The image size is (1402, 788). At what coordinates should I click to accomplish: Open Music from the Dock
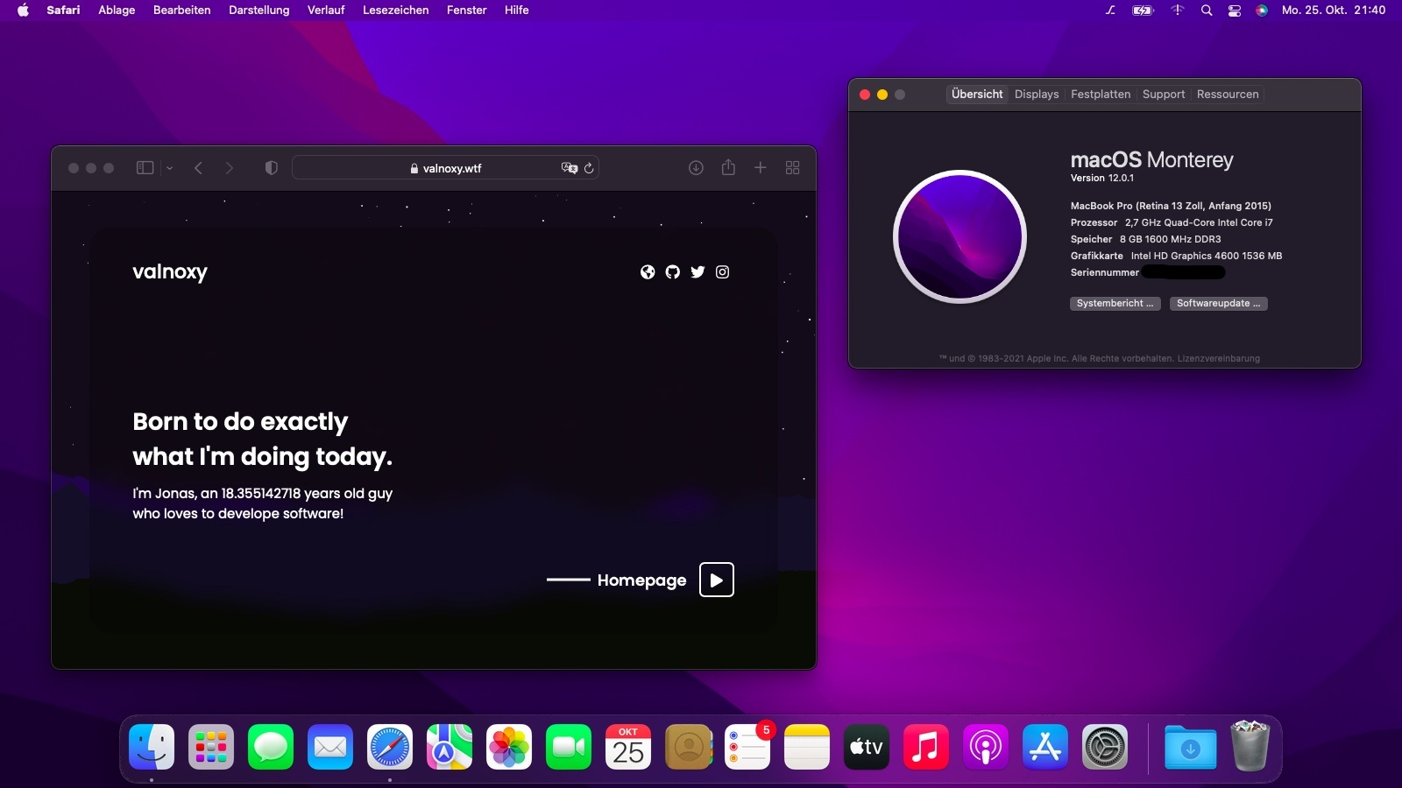tap(926, 747)
